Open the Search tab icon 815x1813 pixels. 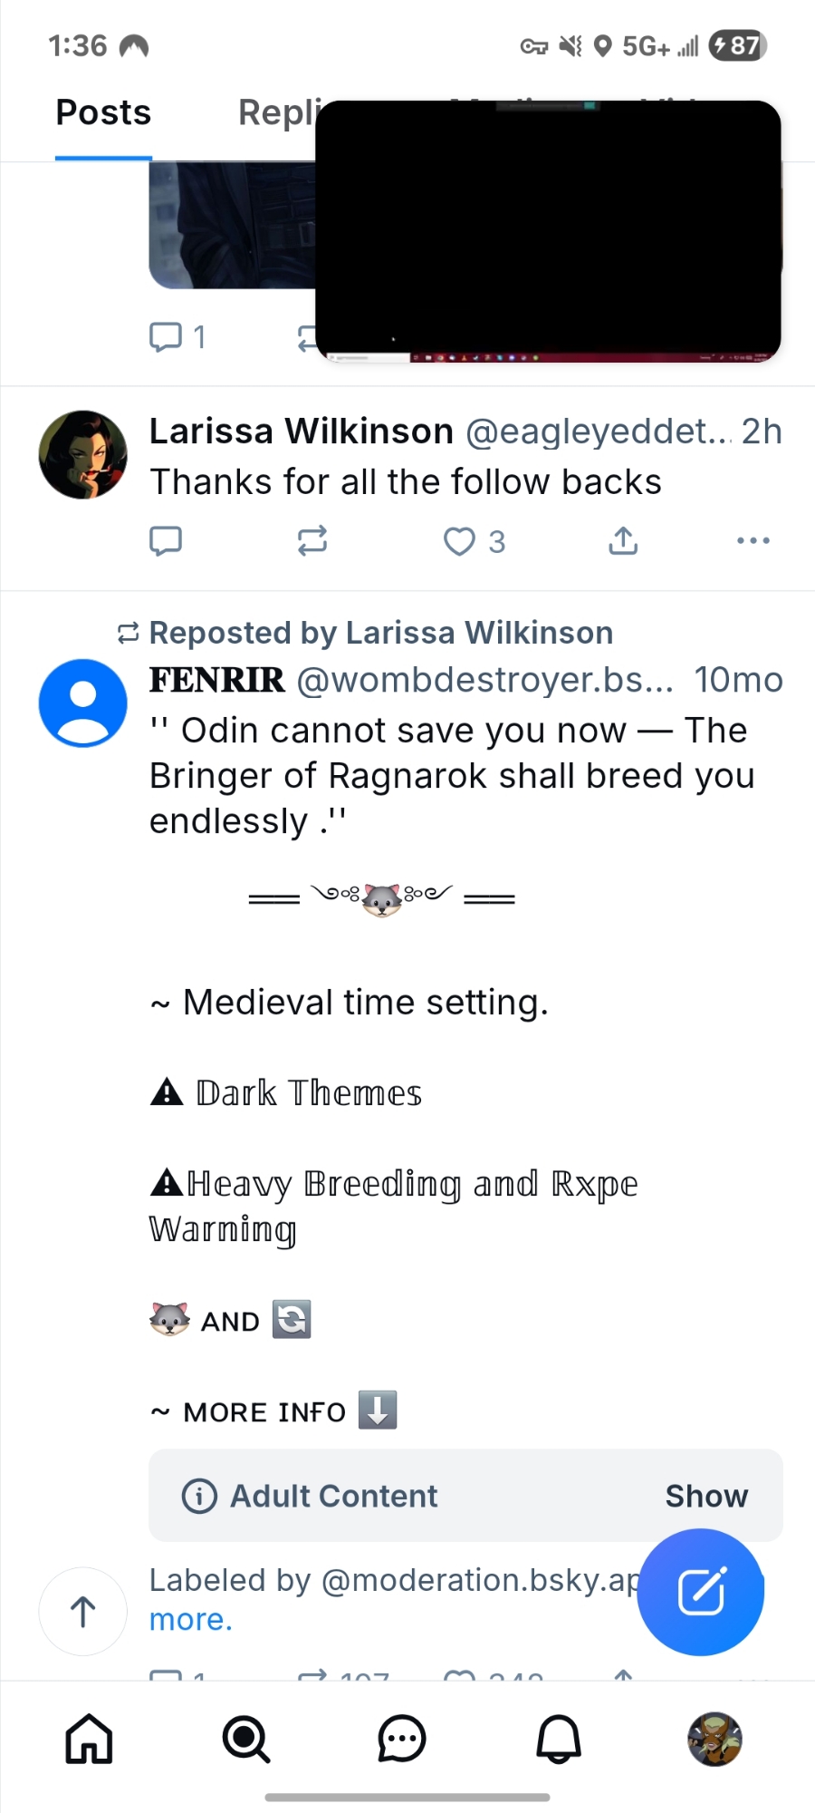tap(245, 1740)
